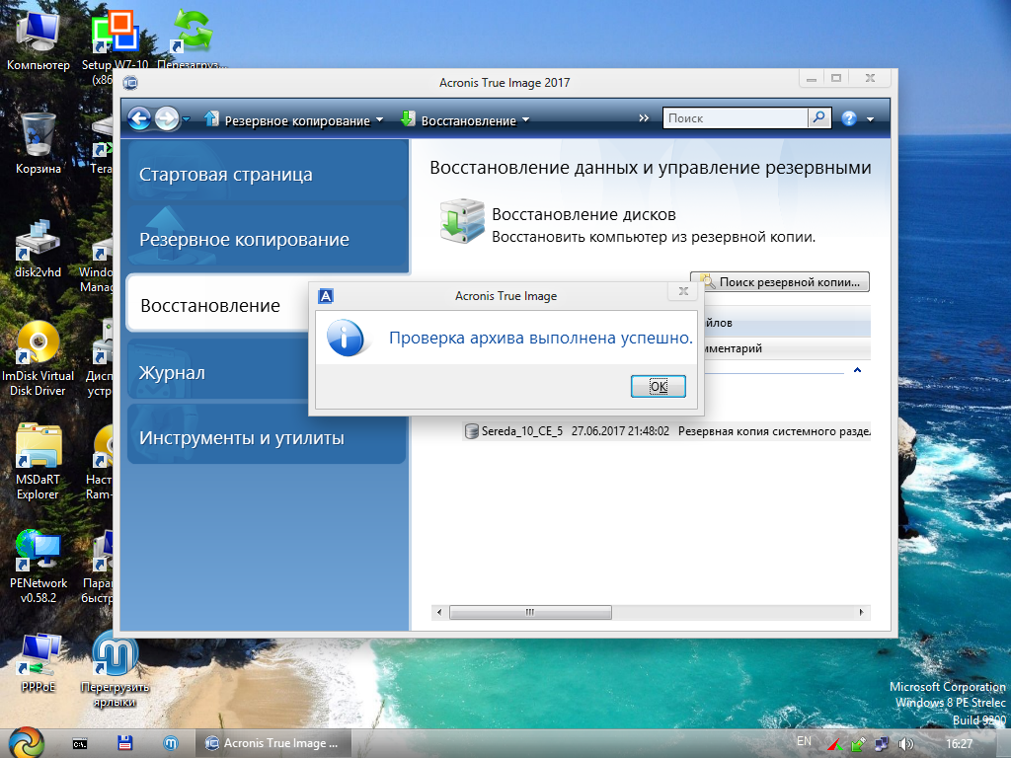
Task: Expand the help dropdown arrow
Action: pyautogui.click(x=870, y=119)
